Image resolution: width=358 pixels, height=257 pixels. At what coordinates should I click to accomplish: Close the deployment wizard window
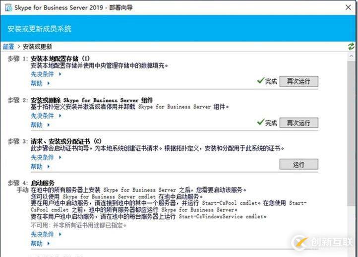tap(348, 7)
